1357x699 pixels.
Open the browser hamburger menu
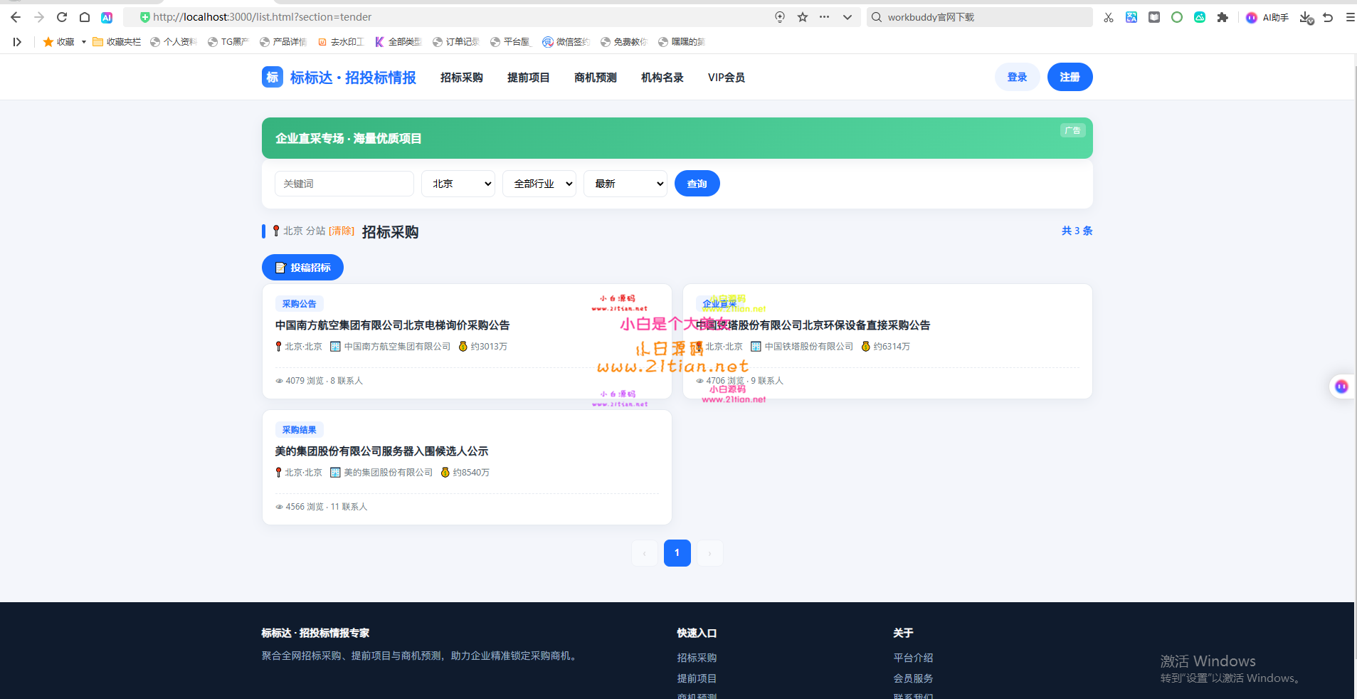tap(1350, 17)
